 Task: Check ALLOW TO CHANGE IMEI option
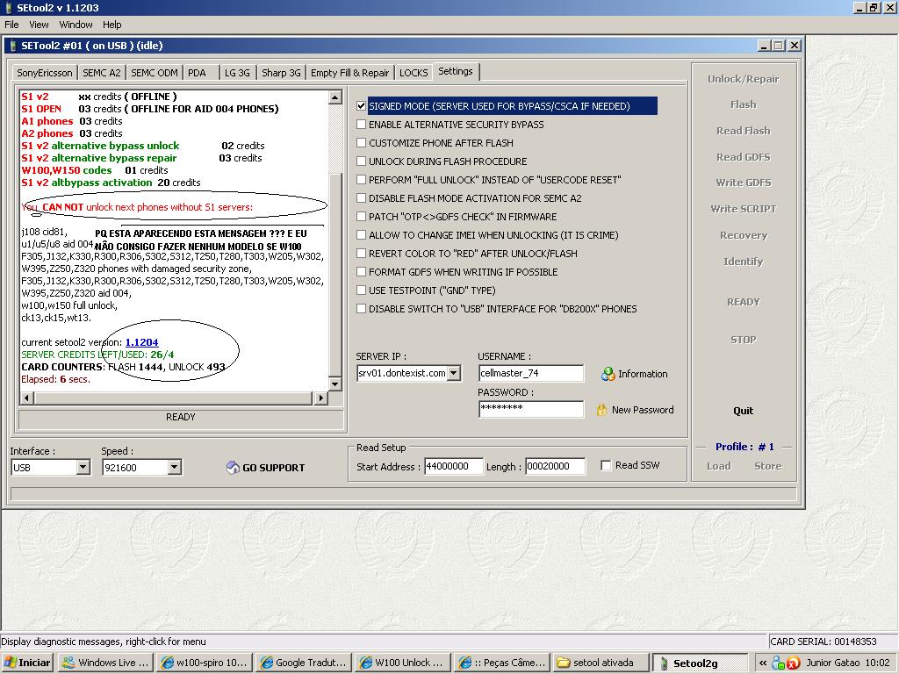click(x=361, y=235)
